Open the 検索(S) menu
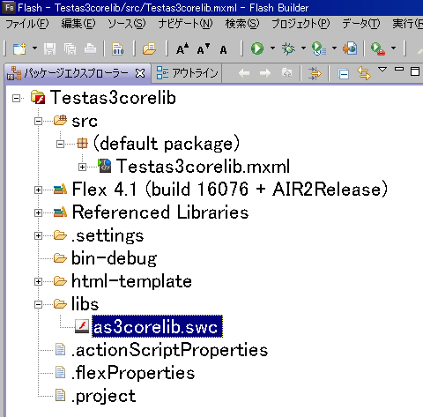This screenshot has width=423, height=417. tap(242, 24)
